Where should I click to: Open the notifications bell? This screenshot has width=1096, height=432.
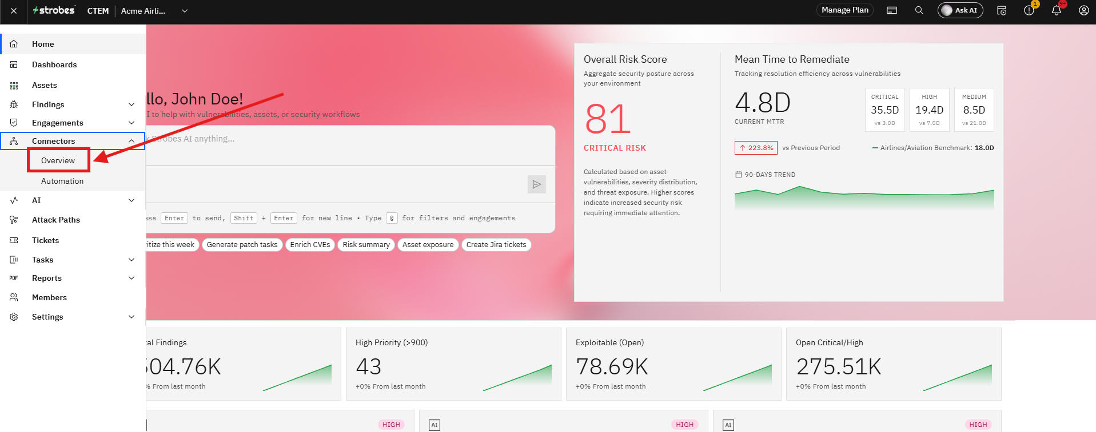pos(1057,10)
